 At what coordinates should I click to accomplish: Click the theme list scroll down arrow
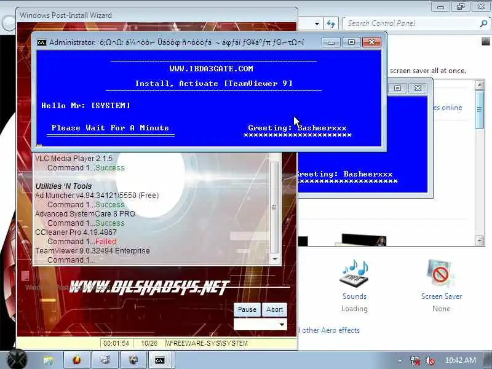pos(479,240)
